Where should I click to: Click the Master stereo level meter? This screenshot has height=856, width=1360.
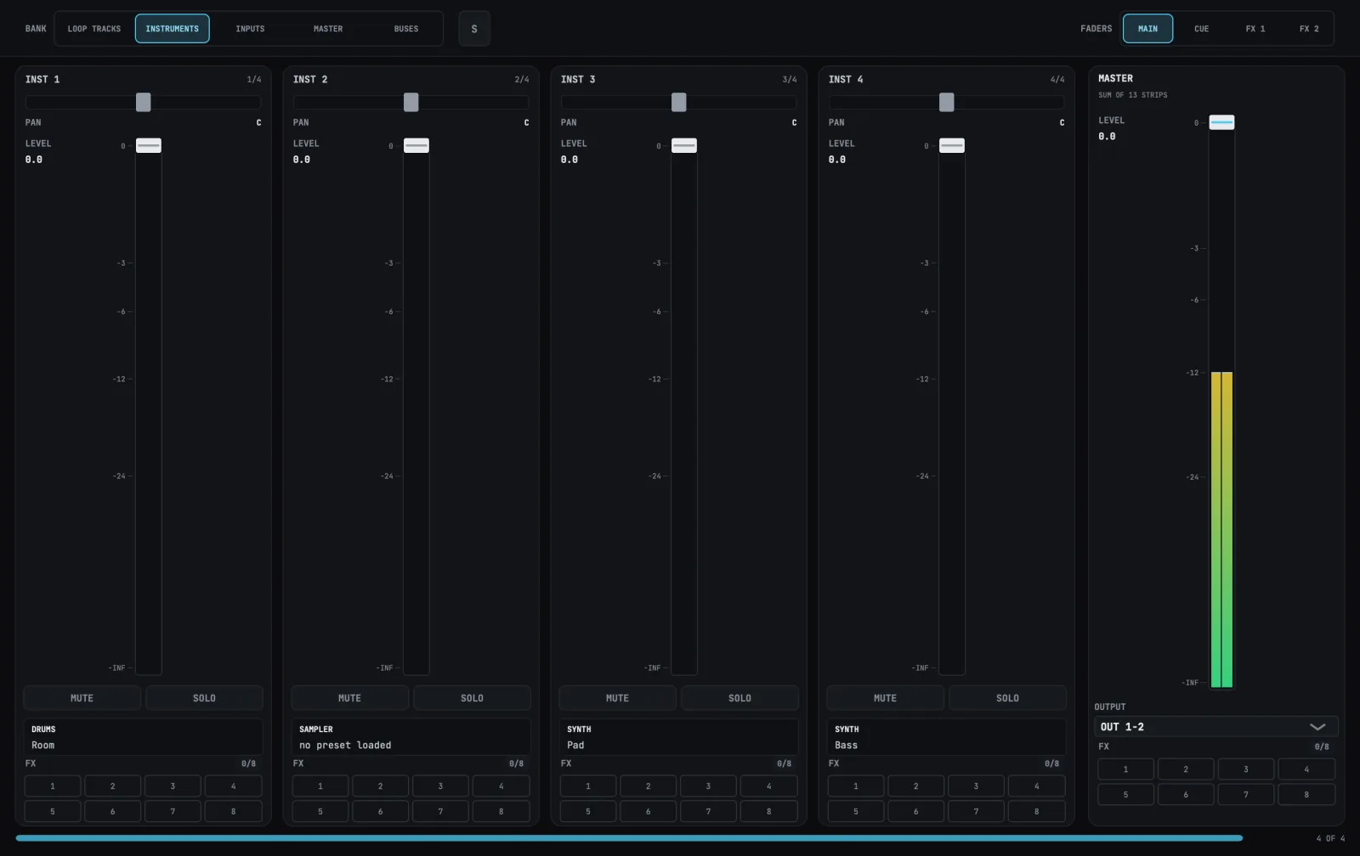coord(1222,530)
